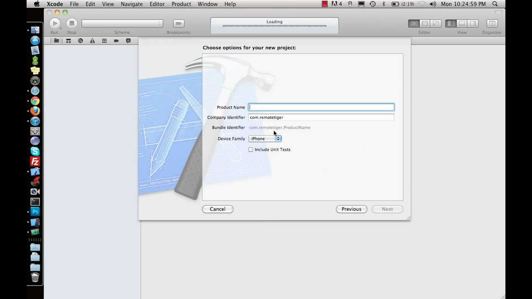Open the File menu

(x=74, y=4)
